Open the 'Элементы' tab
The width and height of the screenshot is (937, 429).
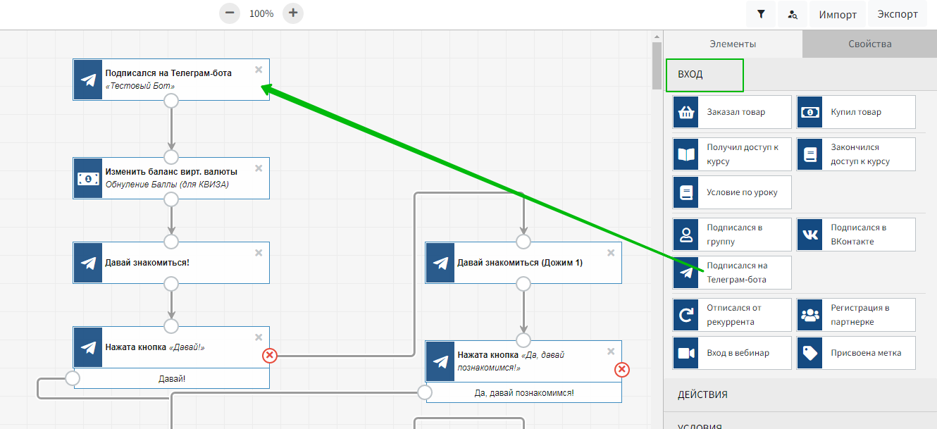[733, 44]
